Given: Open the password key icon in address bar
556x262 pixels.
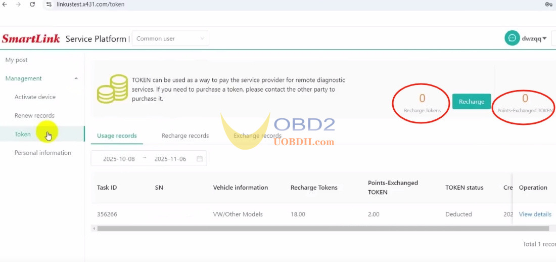Looking at the screenshot, I should click(x=548, y=4).
